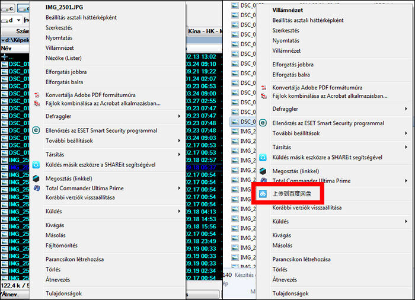Expand Társítás submenu arrow in Total Commander menu
The width and height of the screenshot is (415, 300).
pyautogui.click(x=179, y=154)
